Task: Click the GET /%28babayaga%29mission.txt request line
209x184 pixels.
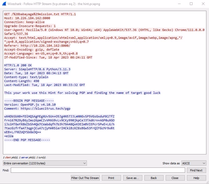Action: click(x=40, y=14)
